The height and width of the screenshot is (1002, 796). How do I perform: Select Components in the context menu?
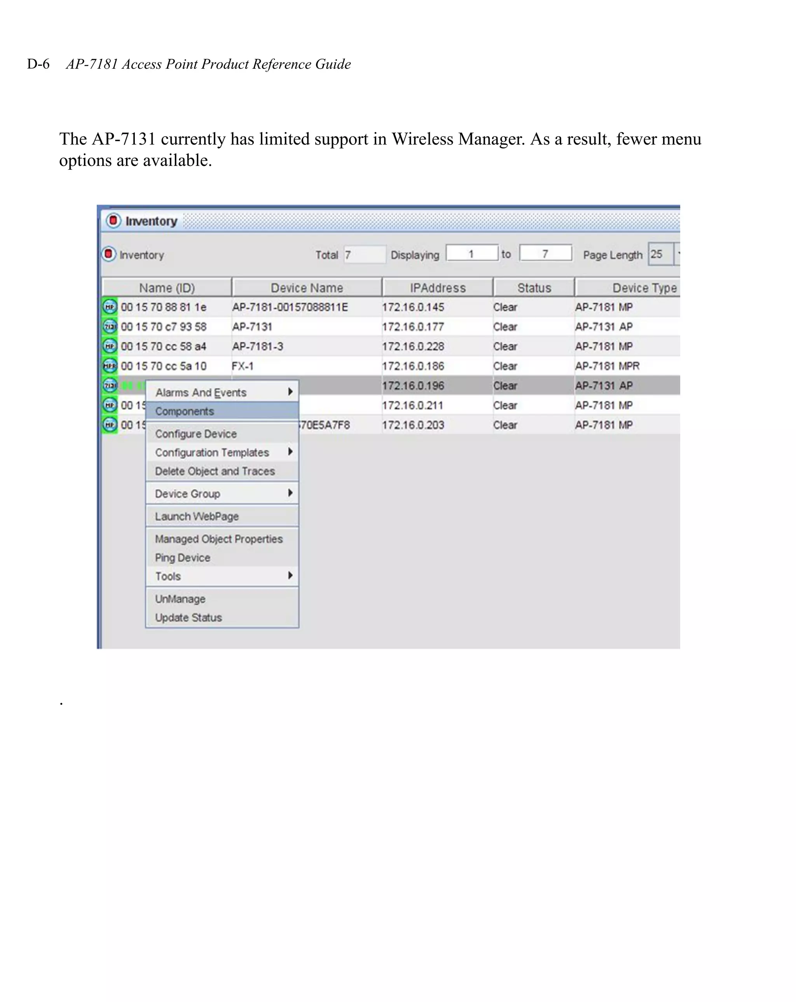tap(222, 411)
